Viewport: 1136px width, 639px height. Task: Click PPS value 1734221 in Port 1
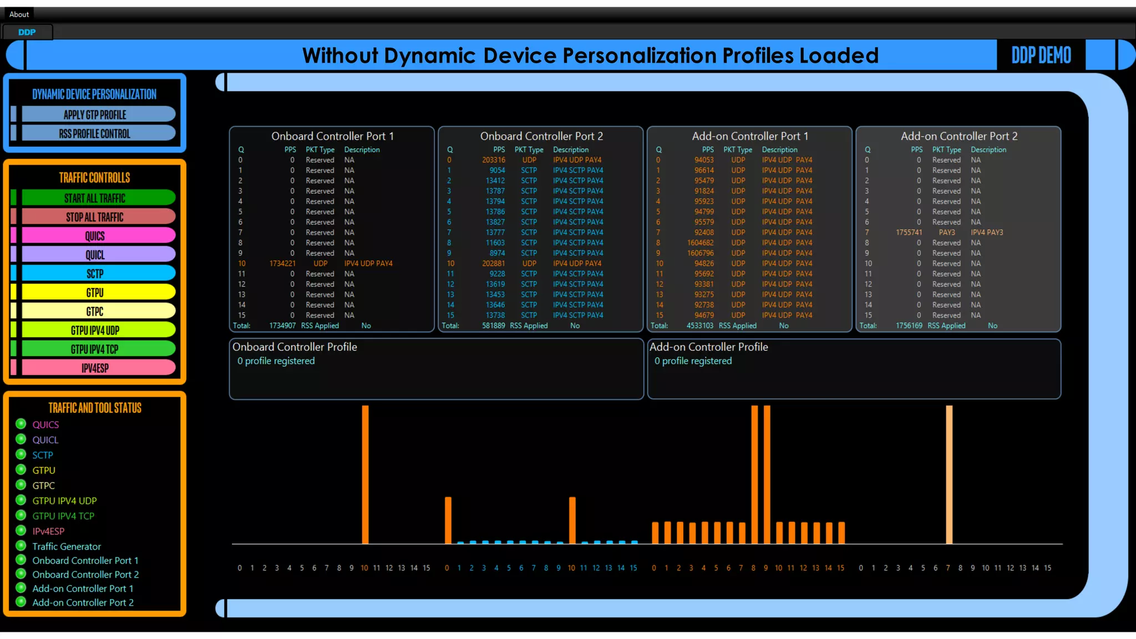tap(282, 263)
